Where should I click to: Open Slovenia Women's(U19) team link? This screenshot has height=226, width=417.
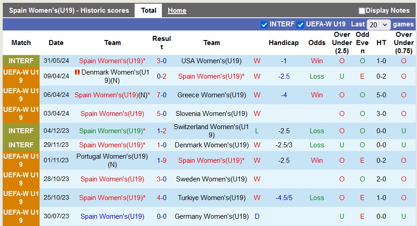coord(211,114)
